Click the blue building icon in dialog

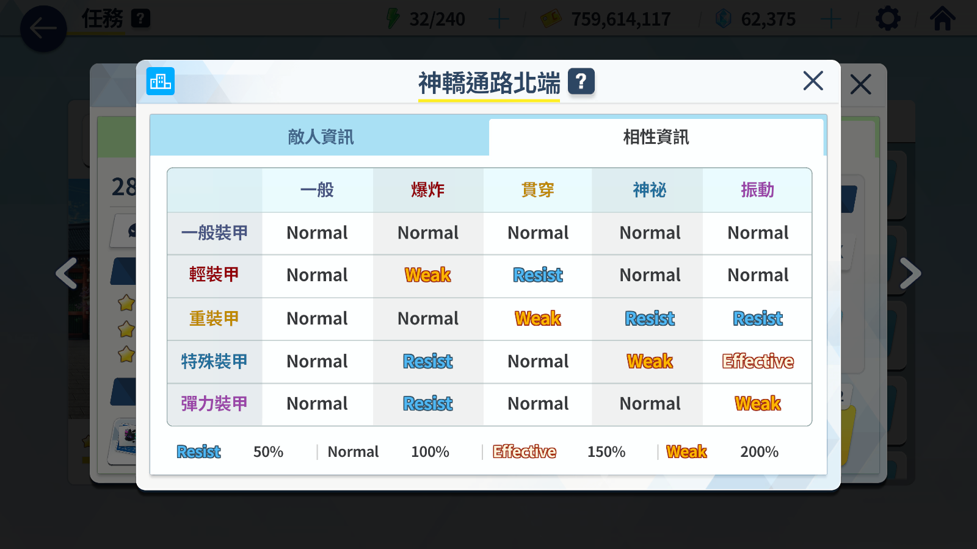click(161, 81)
